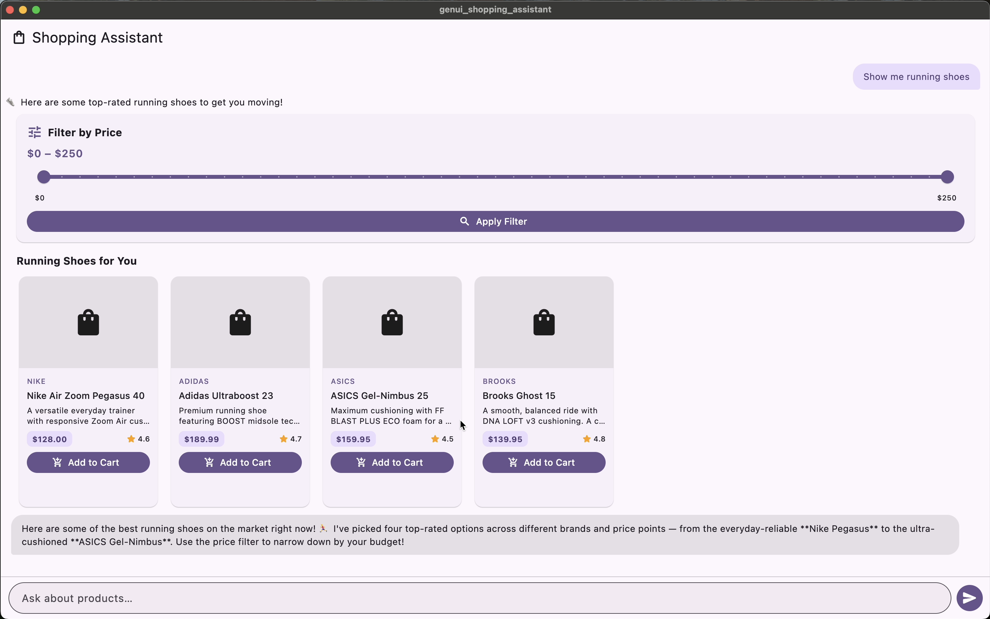Click the 4.8 rating value
990x619 pixels.
[599, 439]
